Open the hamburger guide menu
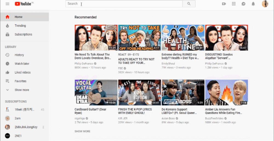This screenshot has height=141, width=274. click(7, 4)
